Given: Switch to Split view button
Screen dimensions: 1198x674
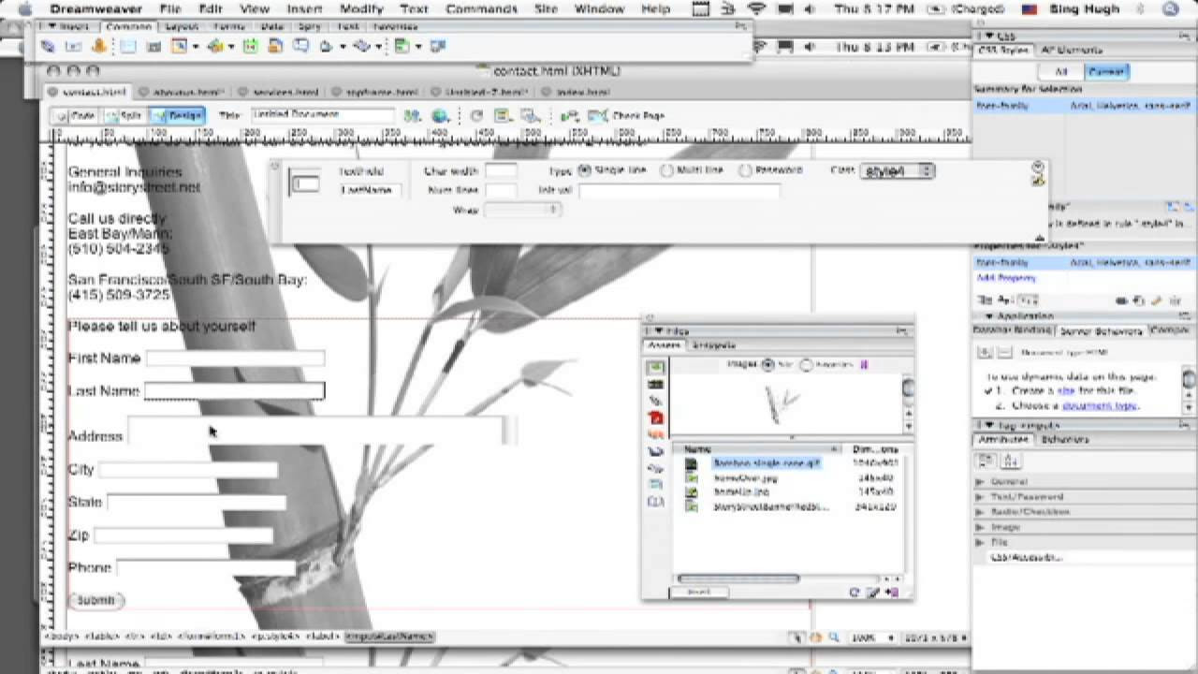Looking at the screenshot, I should point(124,116).
